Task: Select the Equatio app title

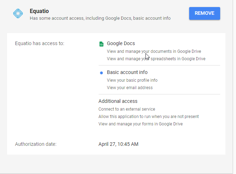Action: click(x=39, y=11)
